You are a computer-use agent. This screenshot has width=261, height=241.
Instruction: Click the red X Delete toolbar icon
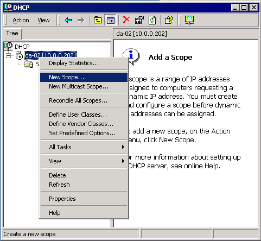(x=126, y=20)
